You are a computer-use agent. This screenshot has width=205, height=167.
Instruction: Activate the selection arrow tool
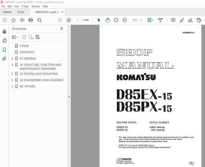(x=99, y=20)
